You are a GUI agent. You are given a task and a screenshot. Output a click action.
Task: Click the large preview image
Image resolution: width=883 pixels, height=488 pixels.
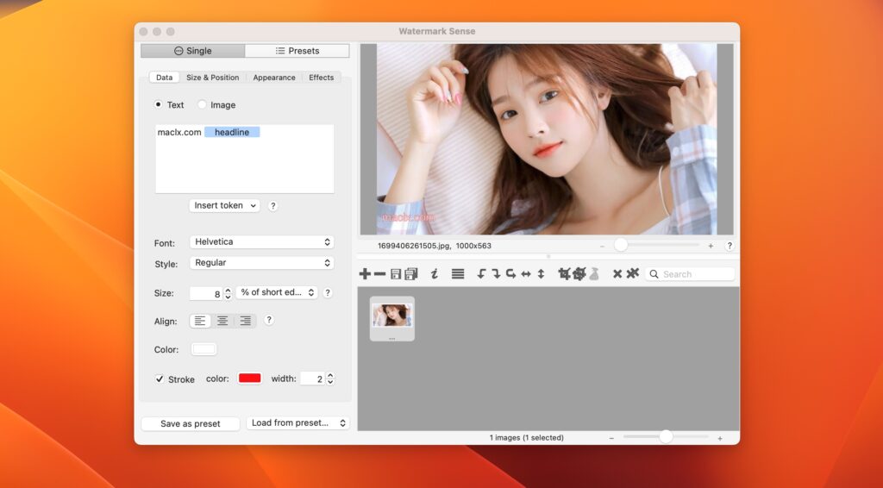(547, 139)
